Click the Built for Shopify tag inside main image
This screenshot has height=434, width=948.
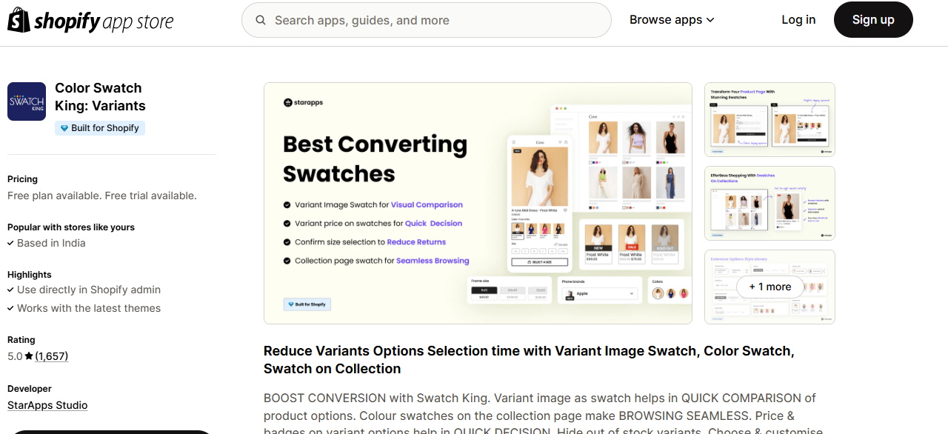click(x=307, y=304)
